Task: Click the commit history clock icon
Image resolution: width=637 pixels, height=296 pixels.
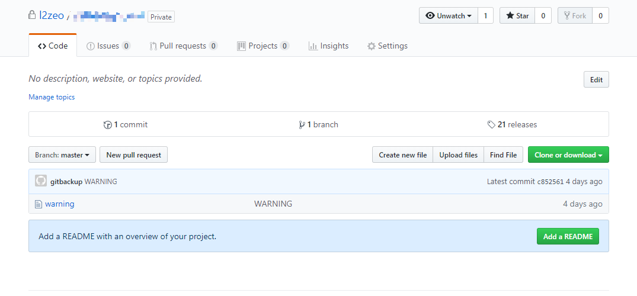Action: pyautogui.click(x=107, y=125)
